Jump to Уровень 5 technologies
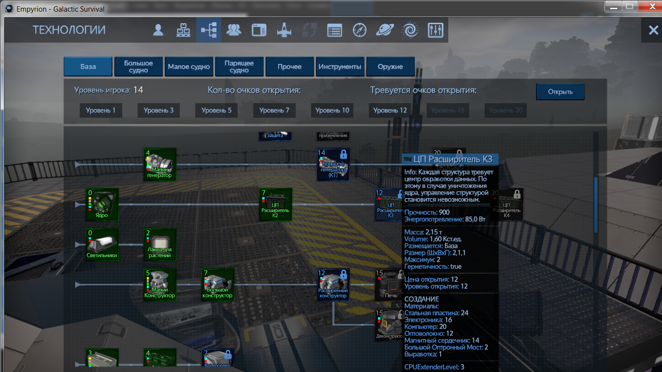 217,110
